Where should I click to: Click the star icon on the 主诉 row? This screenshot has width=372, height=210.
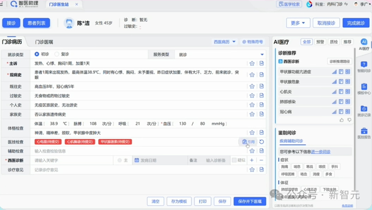click(x=252, y=63)
